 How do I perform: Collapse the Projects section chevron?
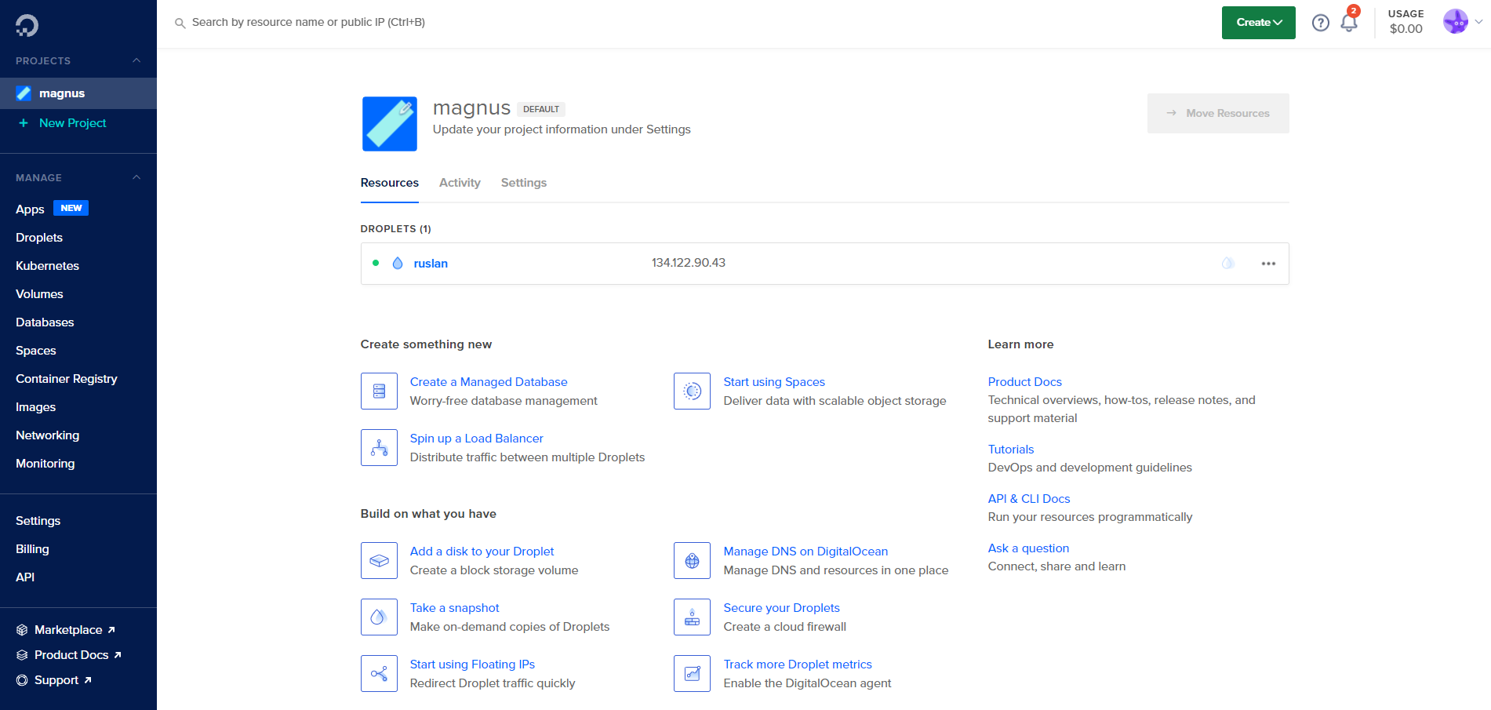click(x=136, y=60)
